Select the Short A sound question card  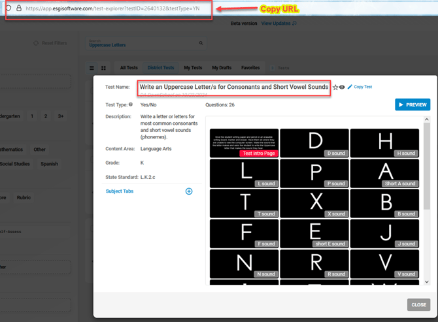[385, 173]
